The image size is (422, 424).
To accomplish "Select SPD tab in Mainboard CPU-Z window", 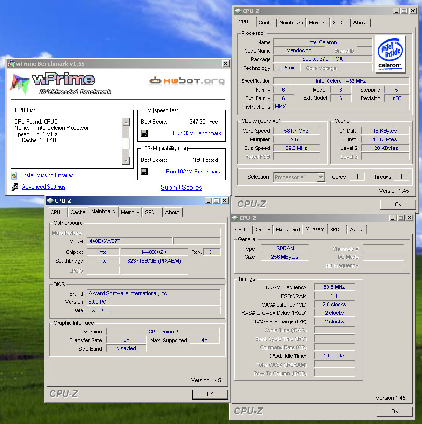I will pyautogui.click(x=152, y=212).
